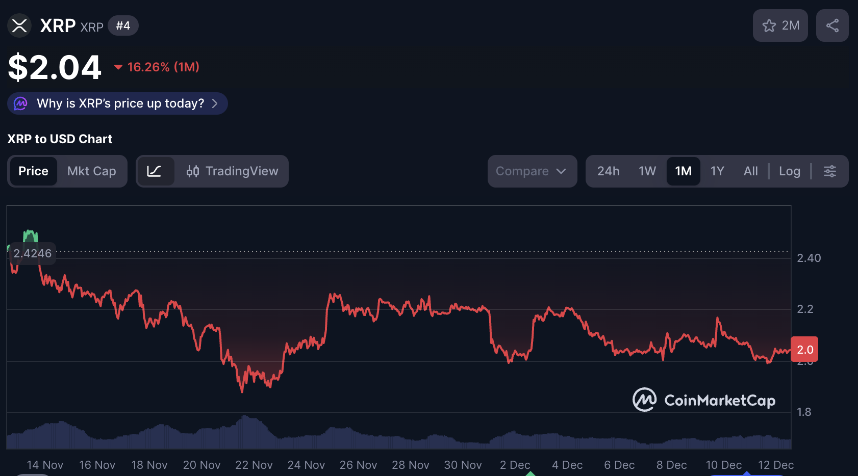Open the share icon button
The width and height of the screenshot is (858, 476).
(x=832, y=25)
